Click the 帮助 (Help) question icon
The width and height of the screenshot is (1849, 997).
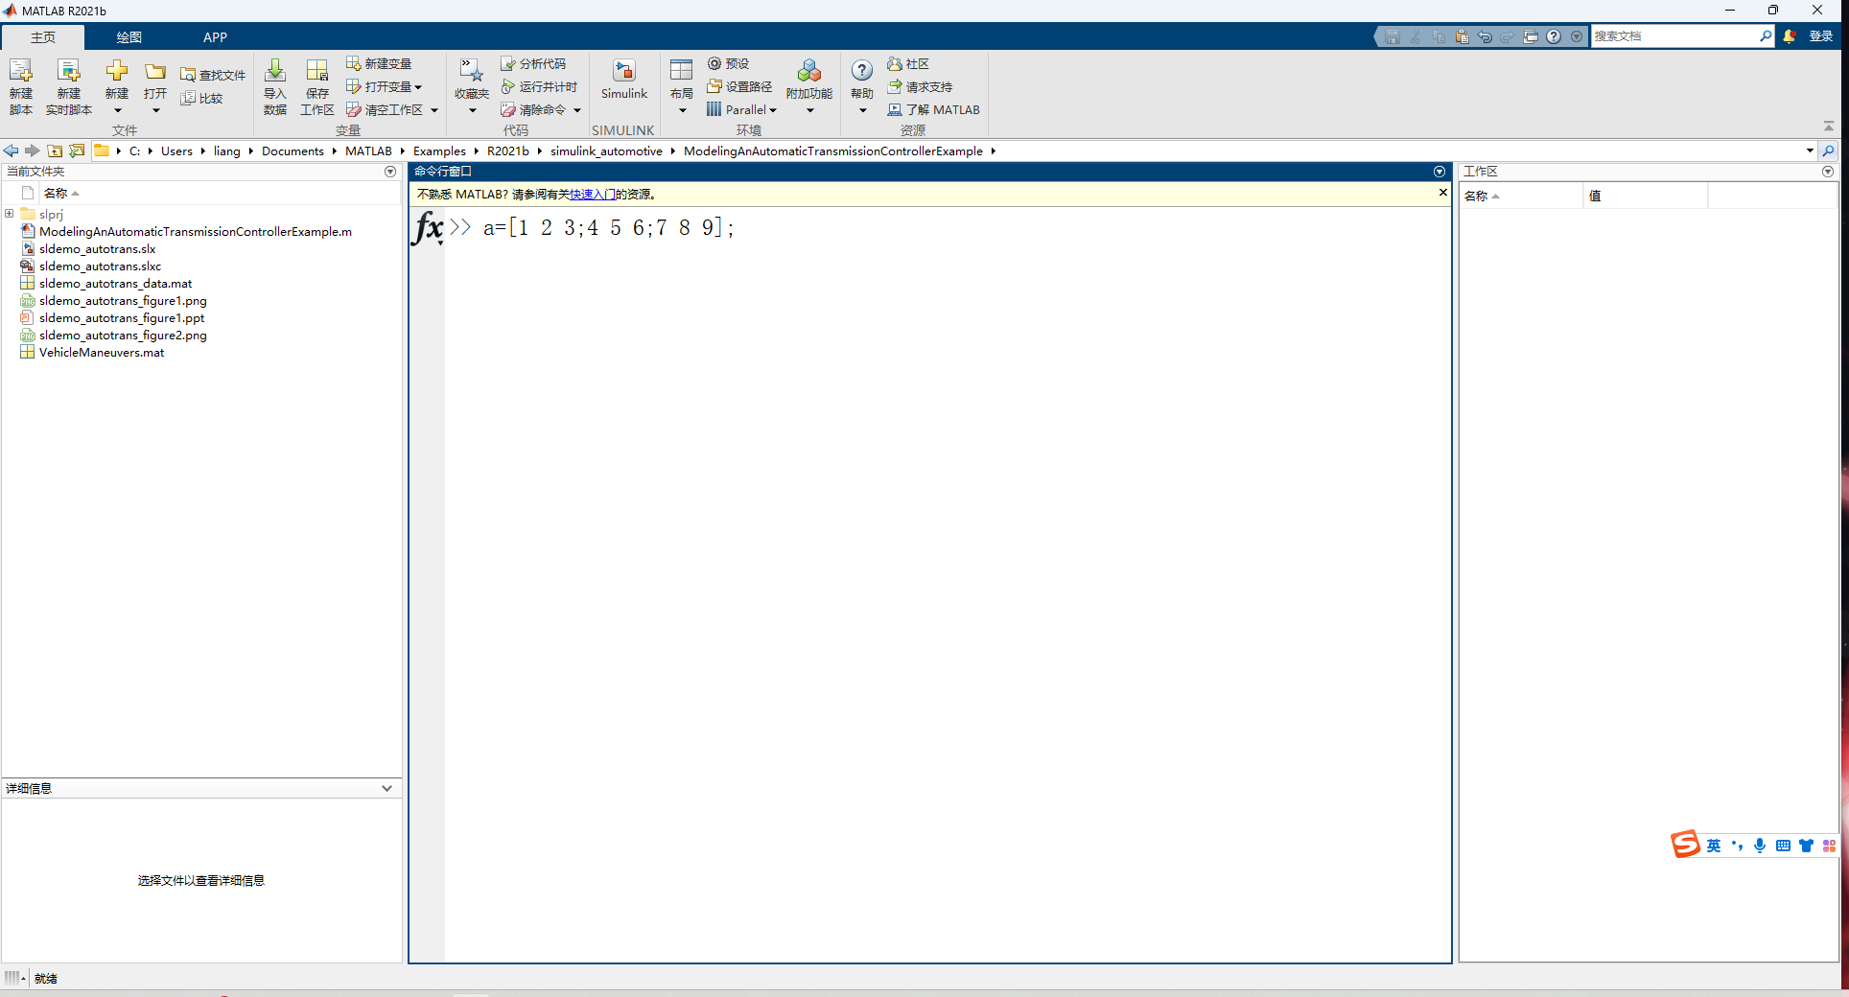[x=862, y=71]
